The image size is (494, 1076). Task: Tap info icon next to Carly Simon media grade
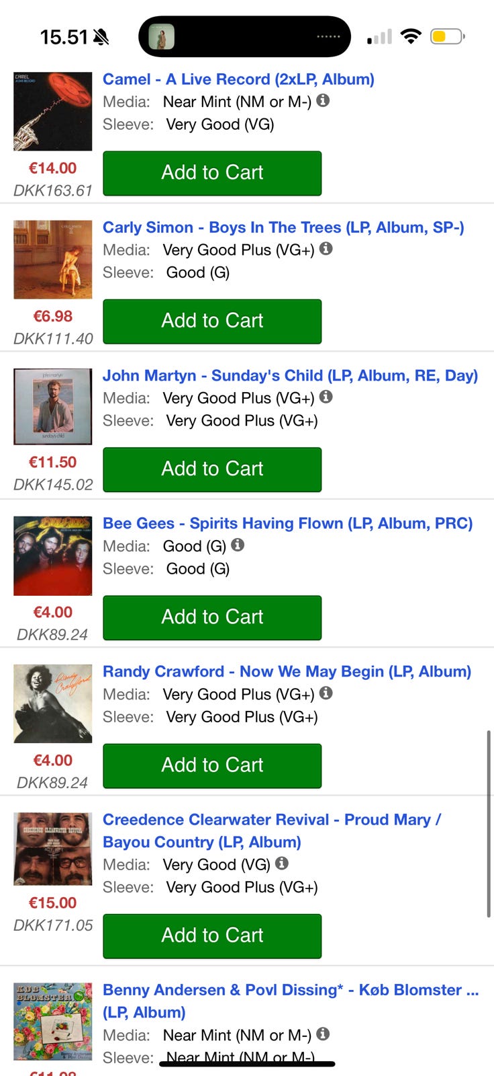point(326,249)
